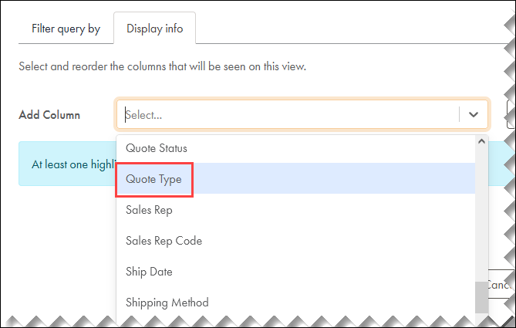Click the scrollbar track above the thumb
Viewport: 516px width, 328px height.
click(x=482, y=216)
